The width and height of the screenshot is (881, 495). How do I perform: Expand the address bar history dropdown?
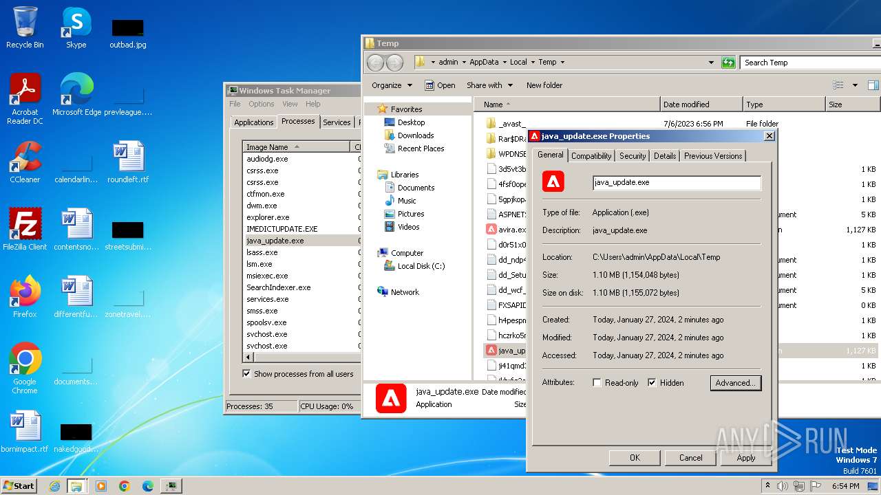tap(711, 63)
